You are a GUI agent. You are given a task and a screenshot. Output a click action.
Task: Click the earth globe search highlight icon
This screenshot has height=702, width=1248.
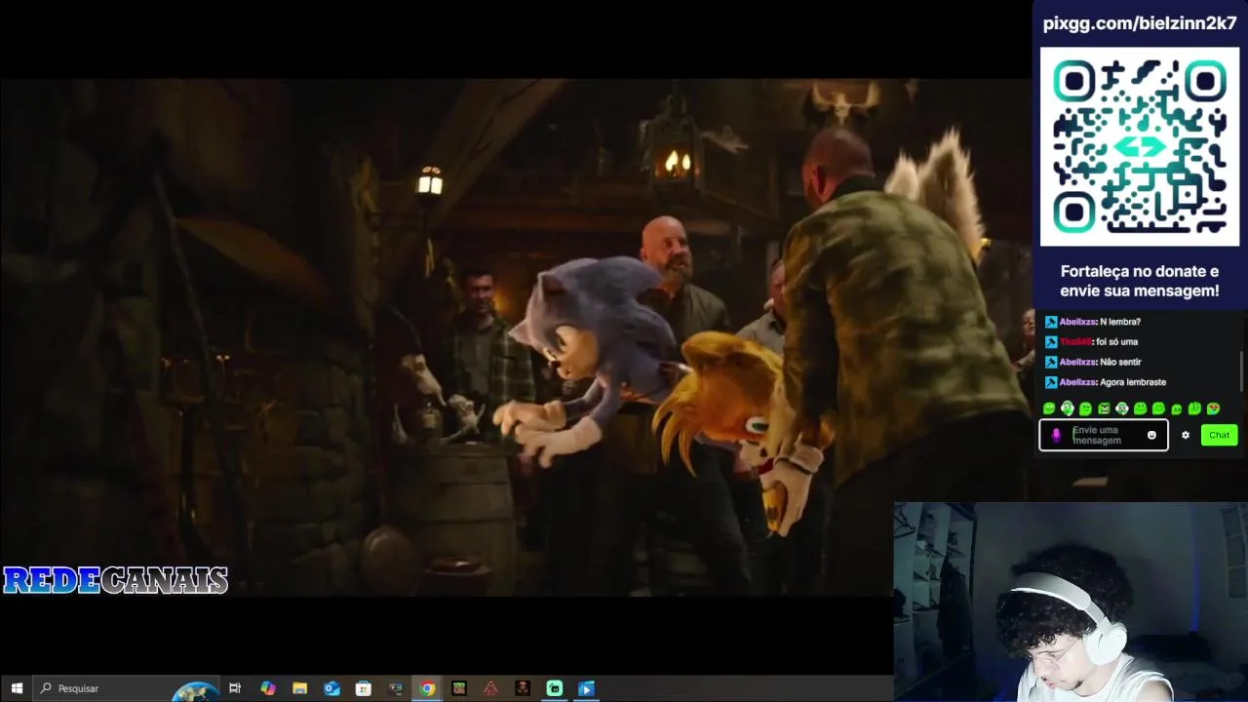[196, 691]
